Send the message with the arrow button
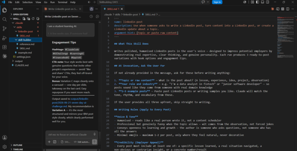 coord(94,142)
